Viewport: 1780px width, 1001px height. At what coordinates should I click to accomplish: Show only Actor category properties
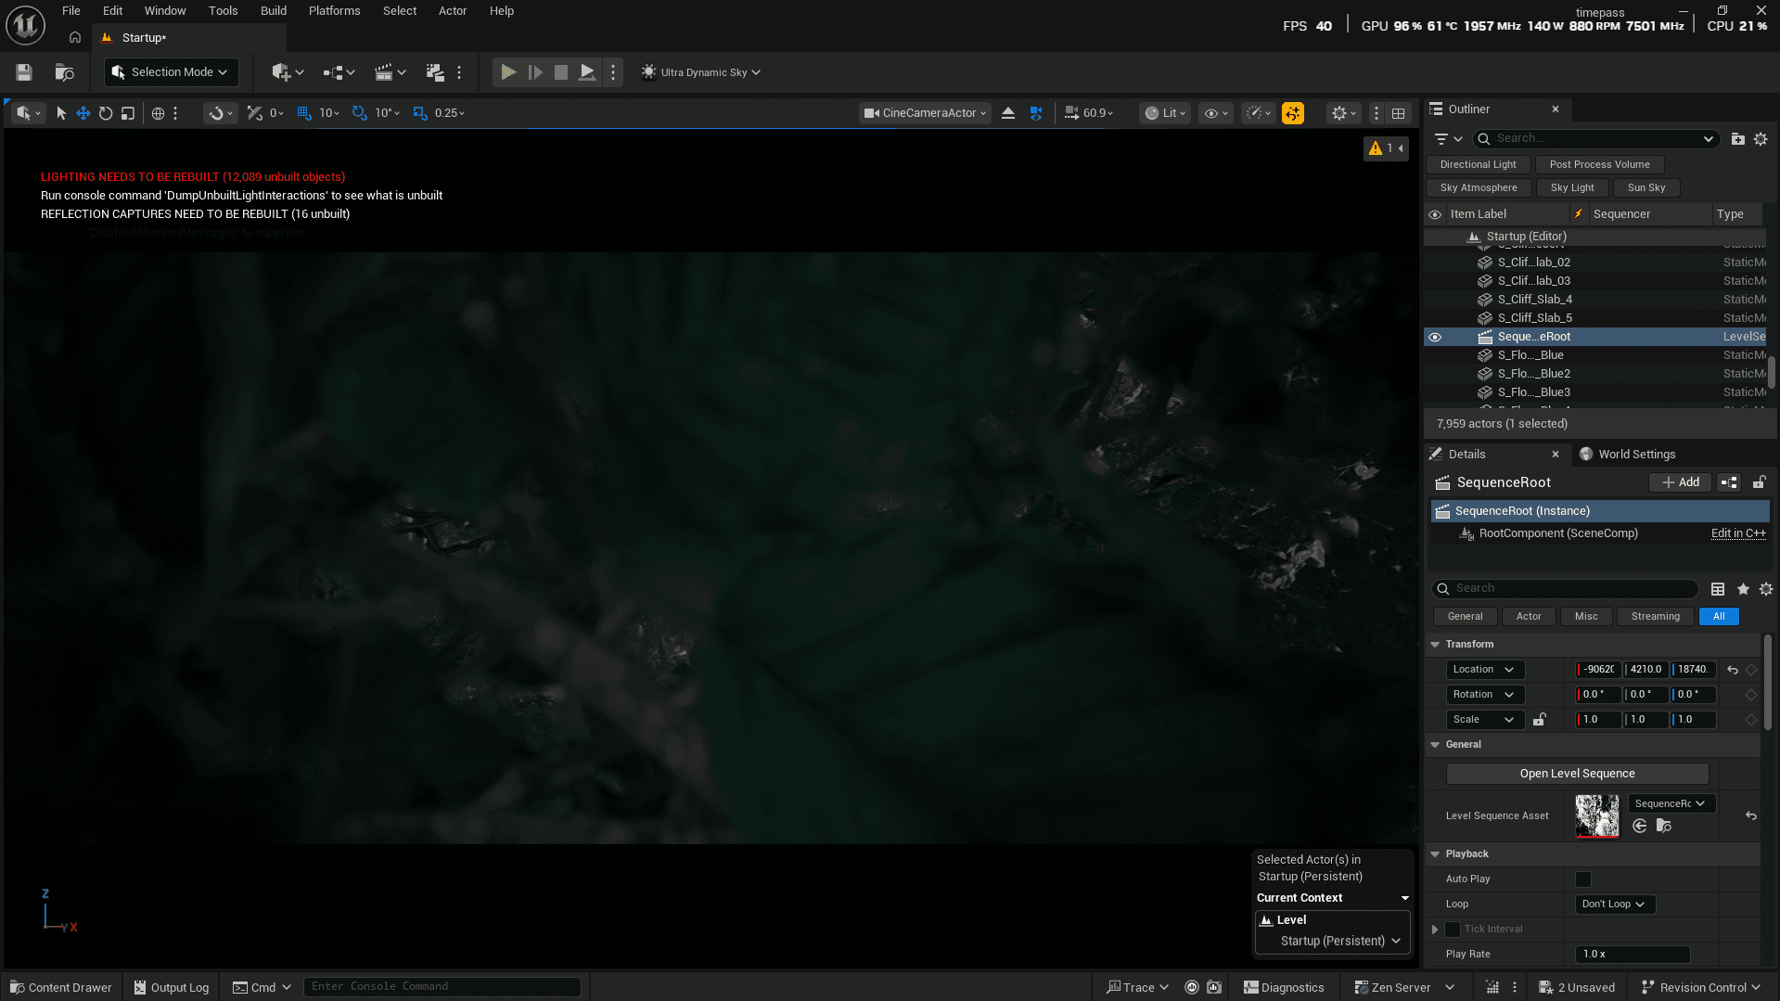tap(1529, 617)
